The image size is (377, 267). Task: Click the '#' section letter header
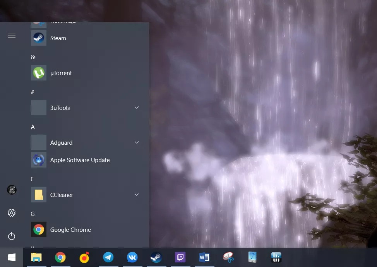[33, 92]
